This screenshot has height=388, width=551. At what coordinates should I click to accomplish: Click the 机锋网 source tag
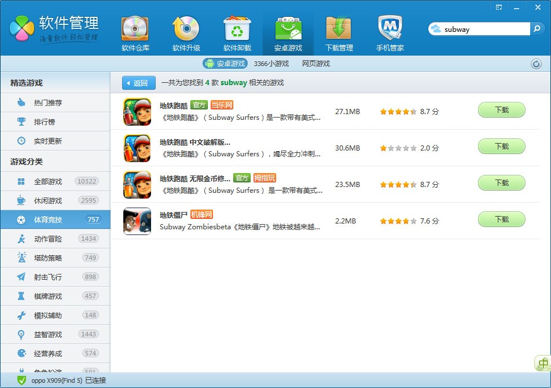[x=201, y=215]
